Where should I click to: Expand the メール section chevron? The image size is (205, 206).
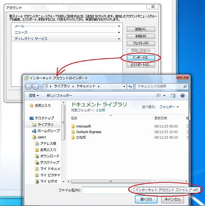pyautogui.click(x=119, y=26)
